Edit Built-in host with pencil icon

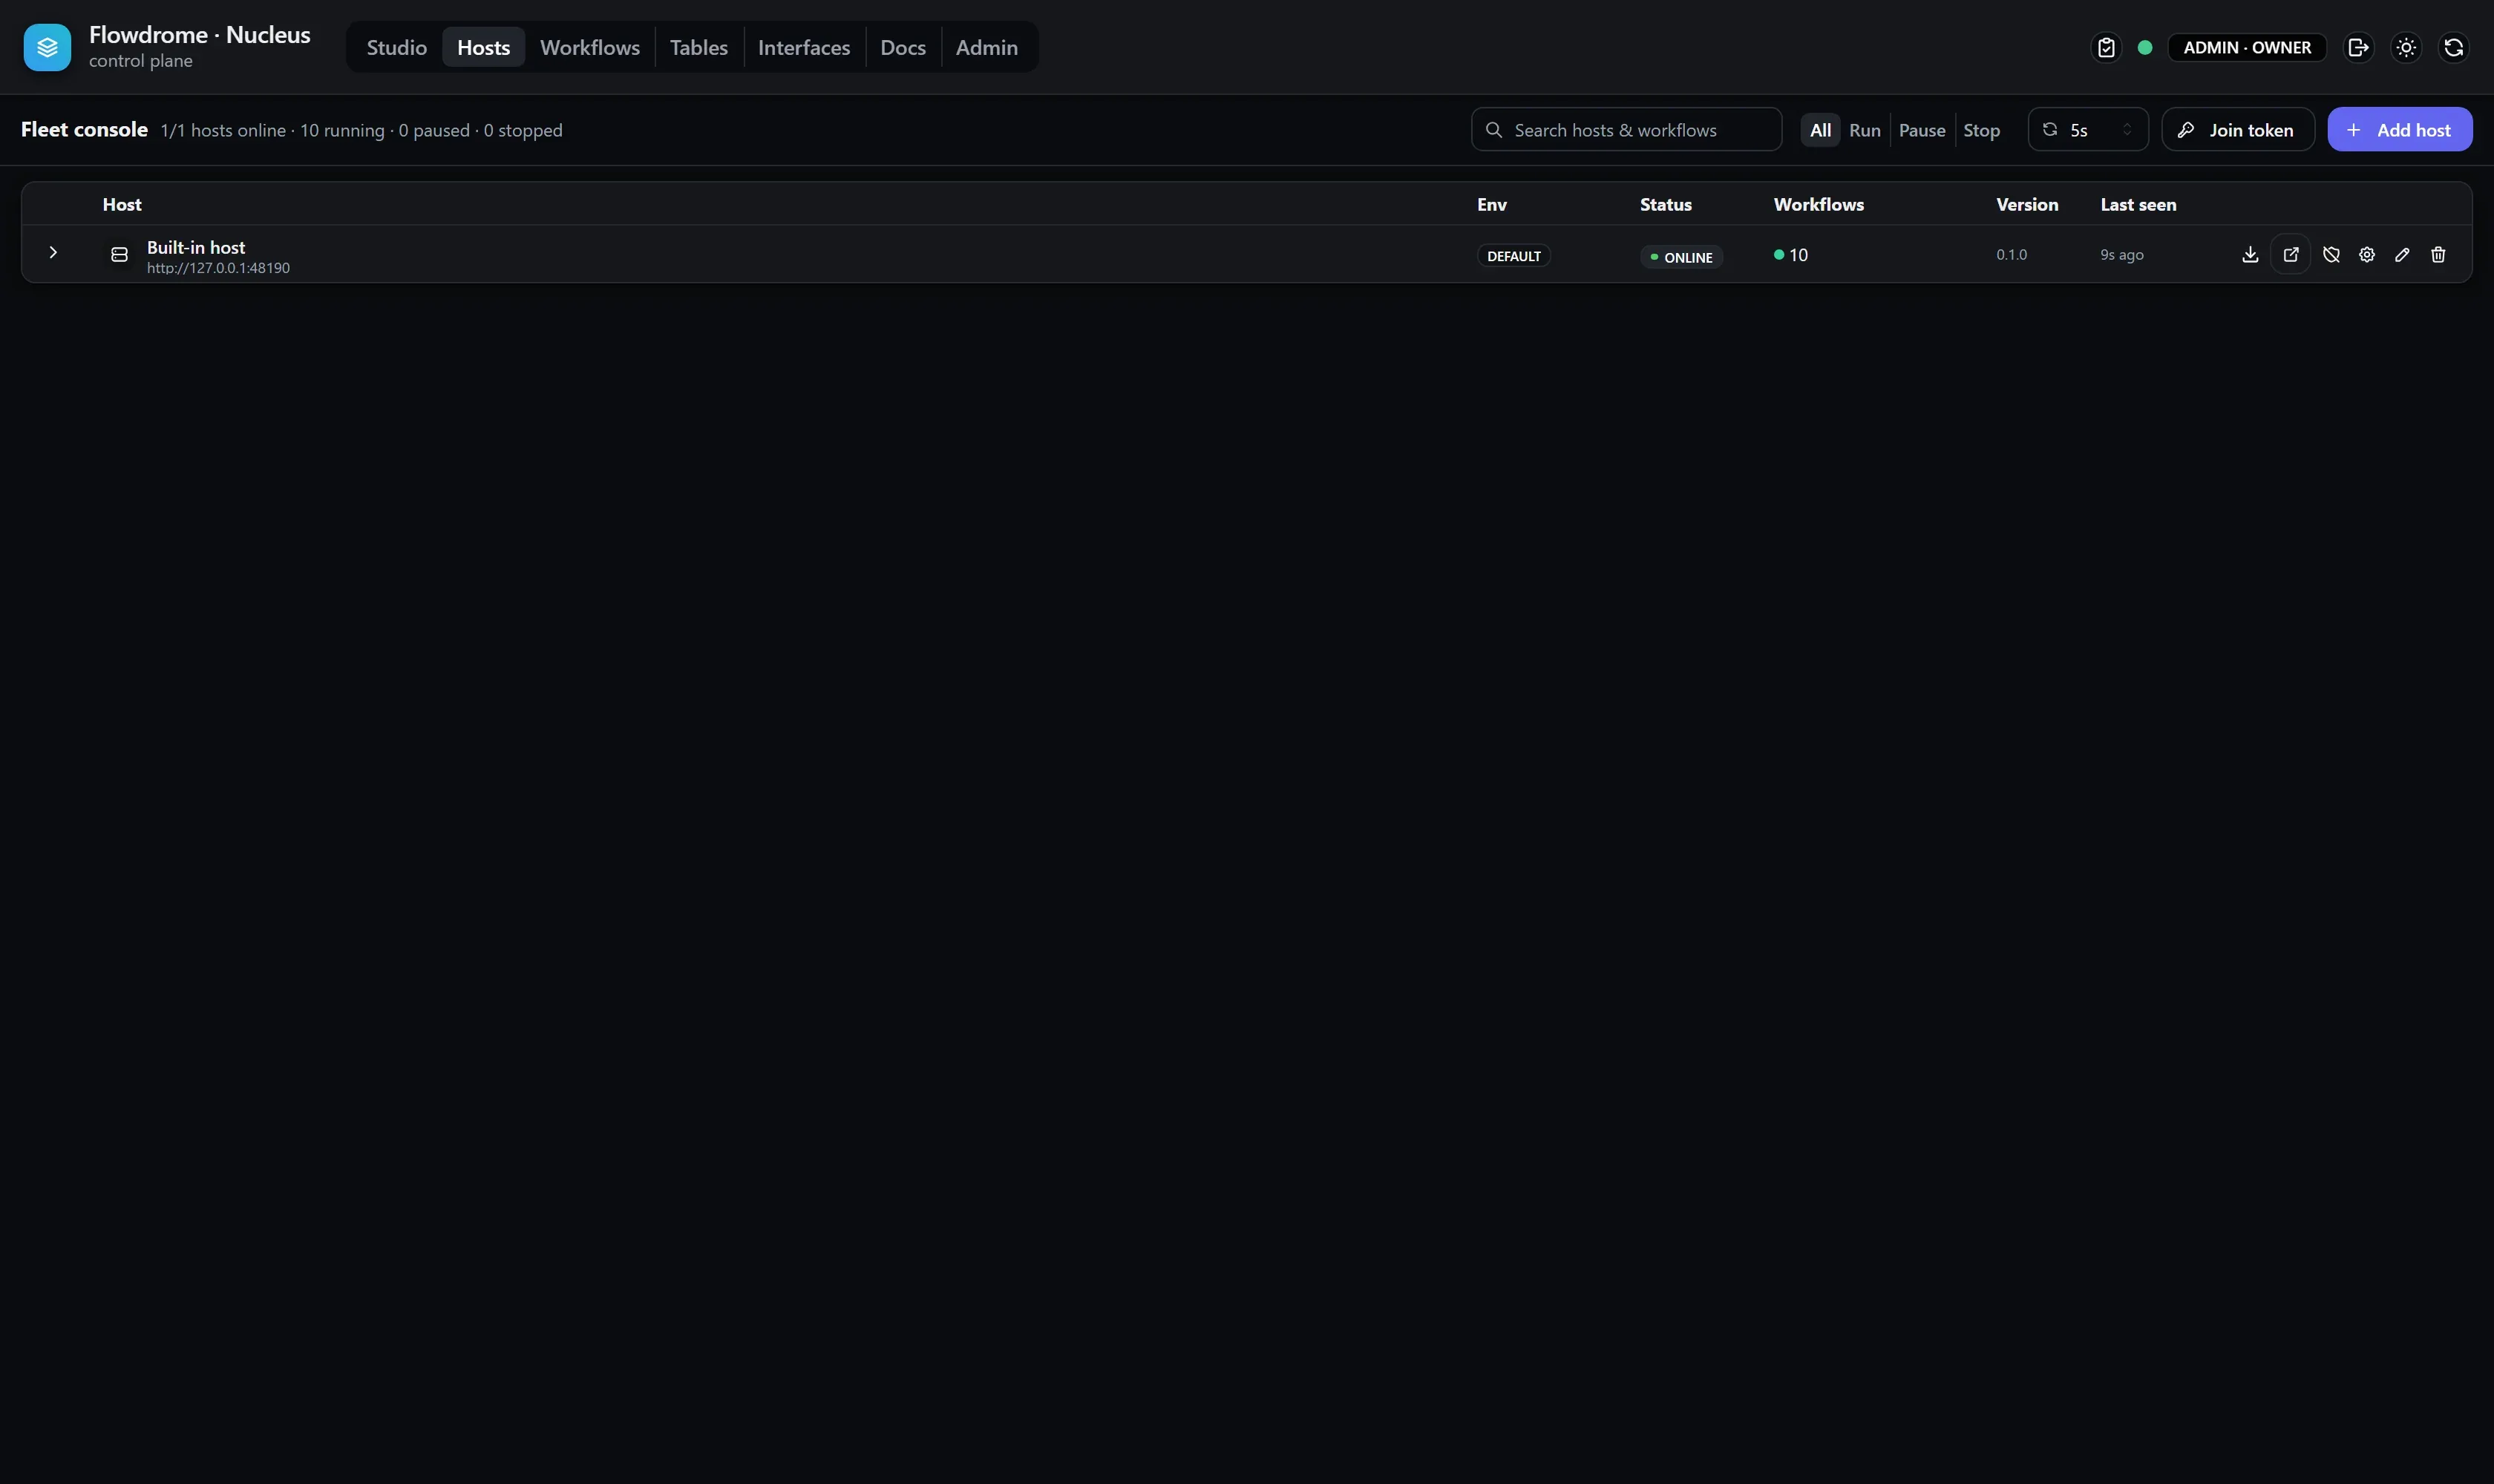(x=2402, y=254)
